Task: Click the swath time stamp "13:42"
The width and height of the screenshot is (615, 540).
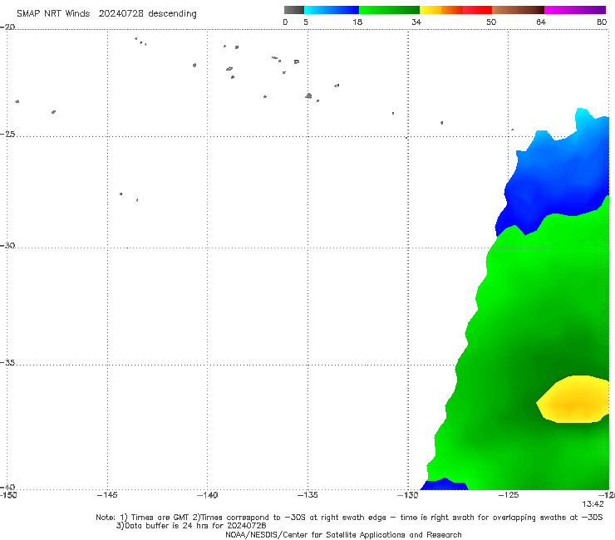Action: click(x=593, y=504)
